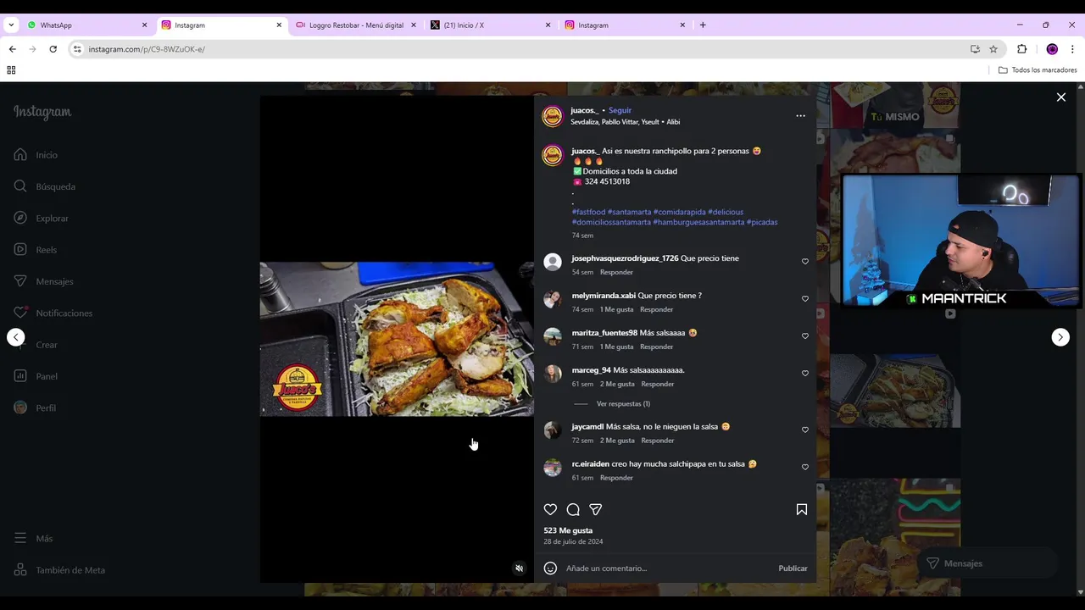Click the Instagram logo

click(x=42, y=112)
